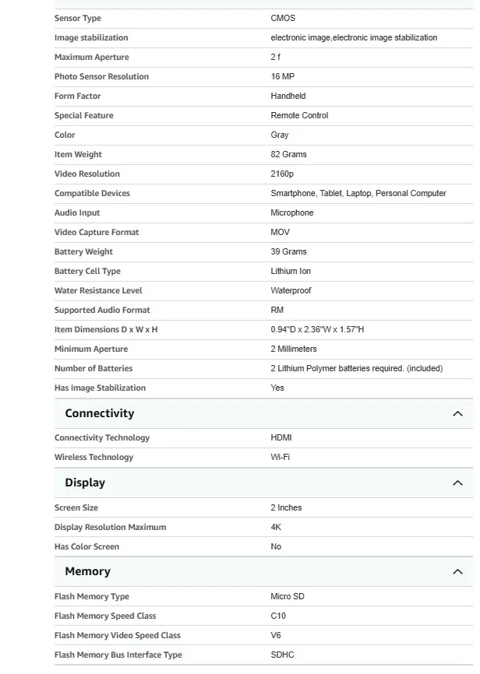The width and height of the screenshot is (480, 674).
Task: Select the Item Weight 82 Grams value
Action: (x=288, y=154)
